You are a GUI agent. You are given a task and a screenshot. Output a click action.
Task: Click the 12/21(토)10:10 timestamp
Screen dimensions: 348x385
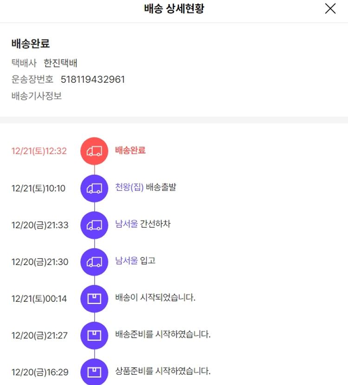point(39,188)
